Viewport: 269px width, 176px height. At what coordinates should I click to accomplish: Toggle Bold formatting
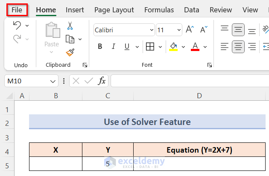tap(100, 46)
